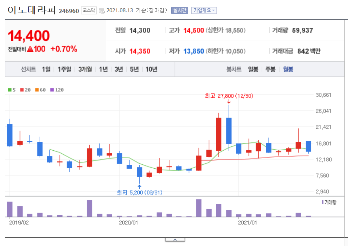Select the 1주일 line chart tab
348x246 pixels.
[64, 69]
